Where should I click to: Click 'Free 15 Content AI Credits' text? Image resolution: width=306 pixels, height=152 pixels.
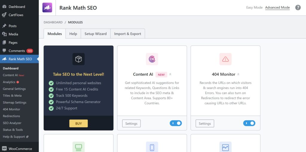(77, 89)
